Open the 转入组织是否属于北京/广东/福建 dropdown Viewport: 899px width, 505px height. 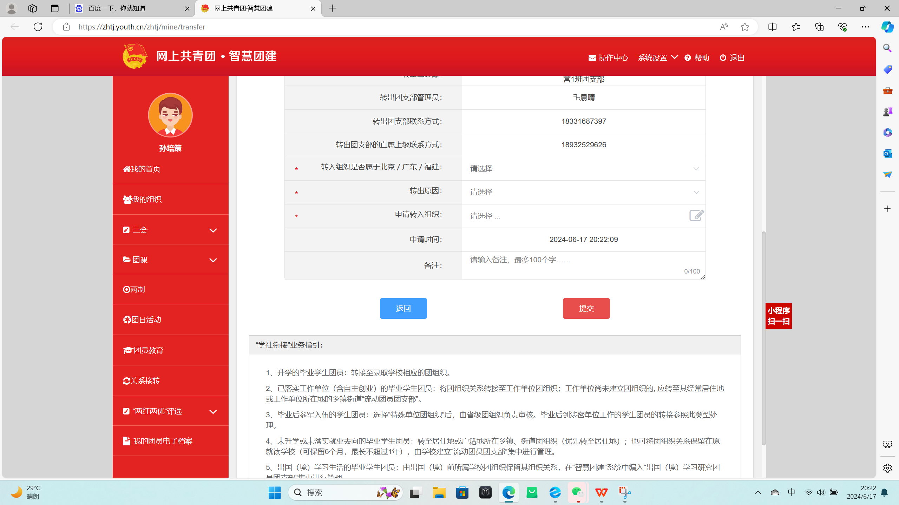coord(584,169)
